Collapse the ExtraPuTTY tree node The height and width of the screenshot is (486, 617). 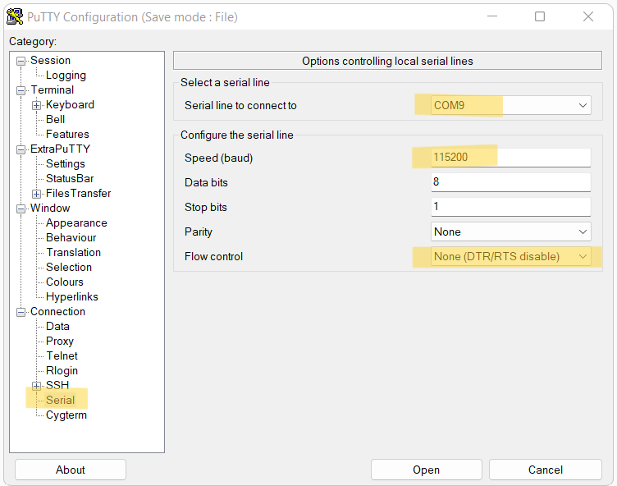pos(21,149)
